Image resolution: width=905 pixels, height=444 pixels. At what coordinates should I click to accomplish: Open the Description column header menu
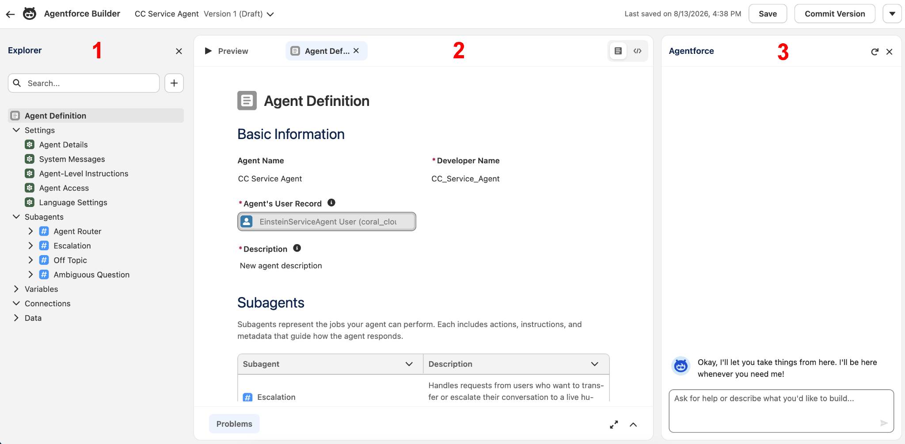(x=595, y=364)
